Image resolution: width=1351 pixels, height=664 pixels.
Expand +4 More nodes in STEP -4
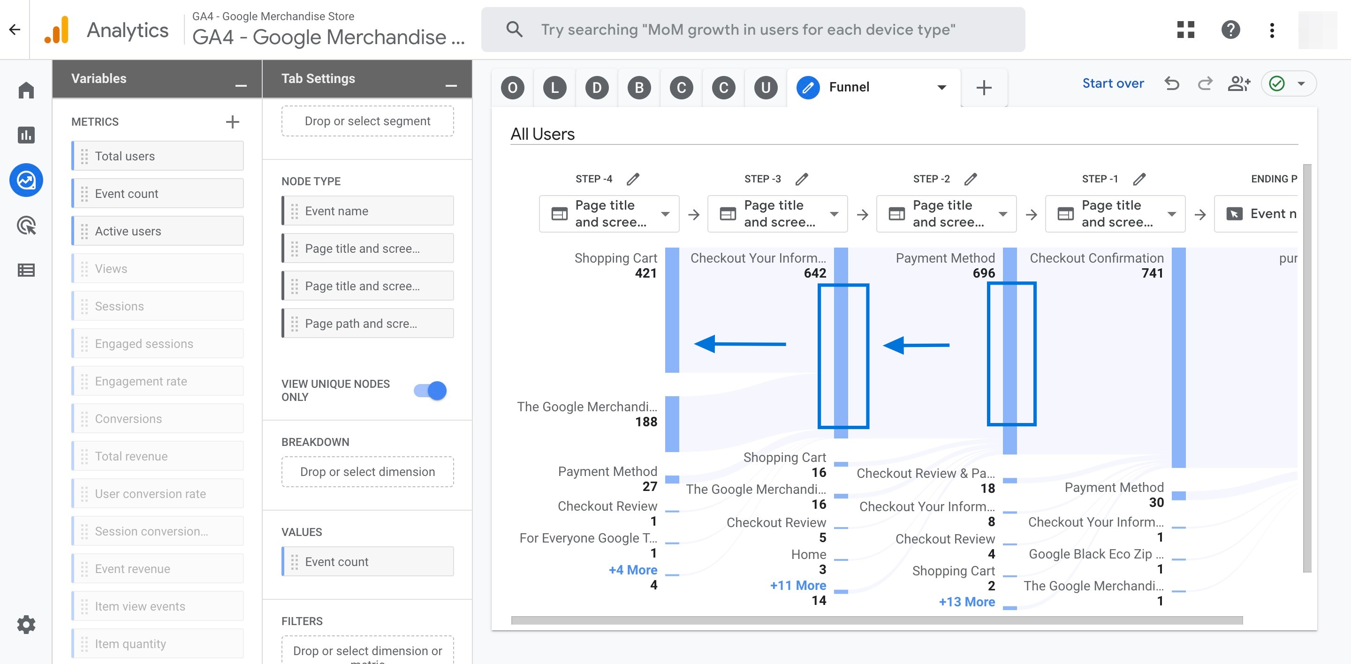click(632, 570)
